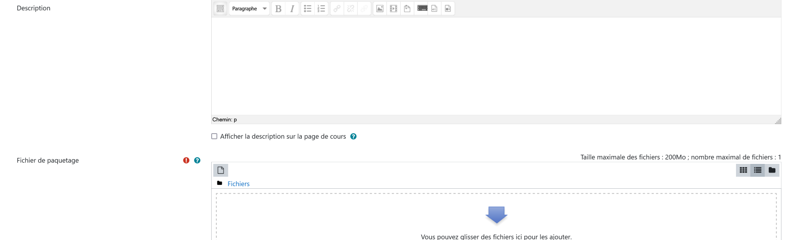Image resolution: width=797 pixels, height=240 pixels.
Task: Click the red required field icon
Action: (x=186, y=160)
